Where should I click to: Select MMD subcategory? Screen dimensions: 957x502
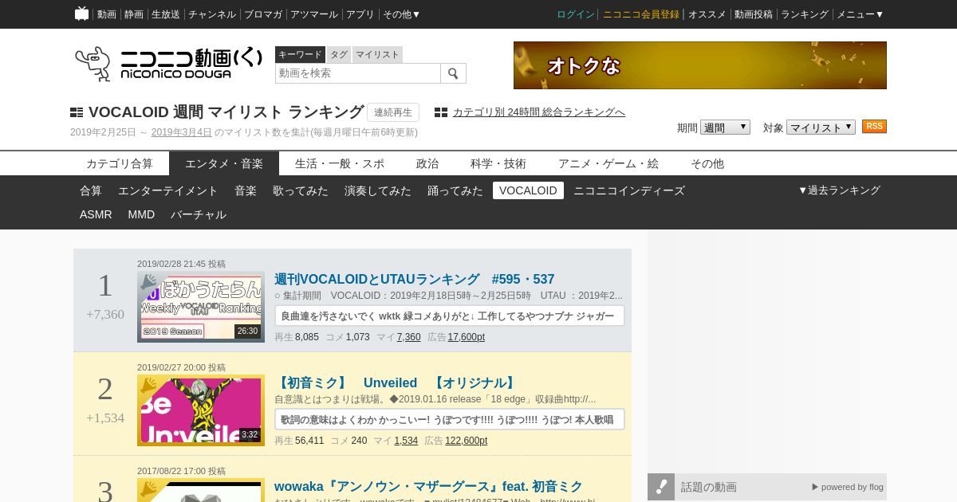[x=141, y=214]
